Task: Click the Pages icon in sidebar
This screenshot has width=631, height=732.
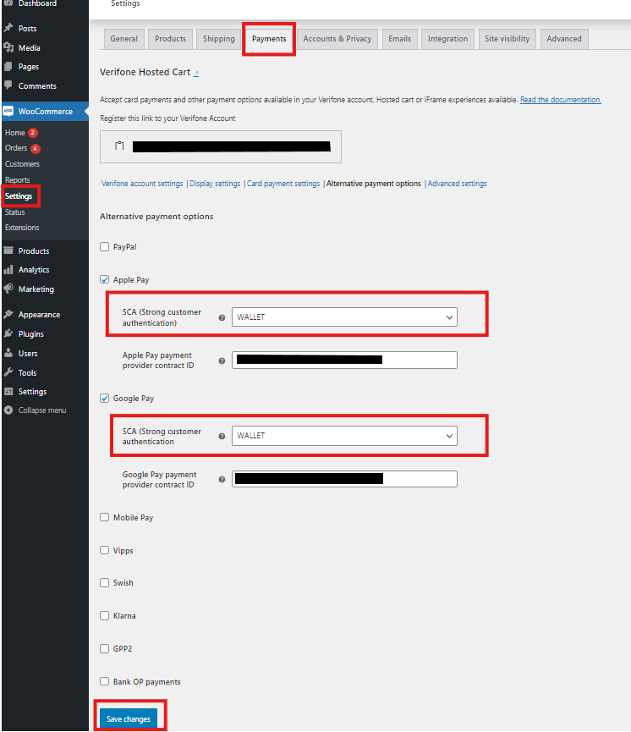Action: point(8,67)
